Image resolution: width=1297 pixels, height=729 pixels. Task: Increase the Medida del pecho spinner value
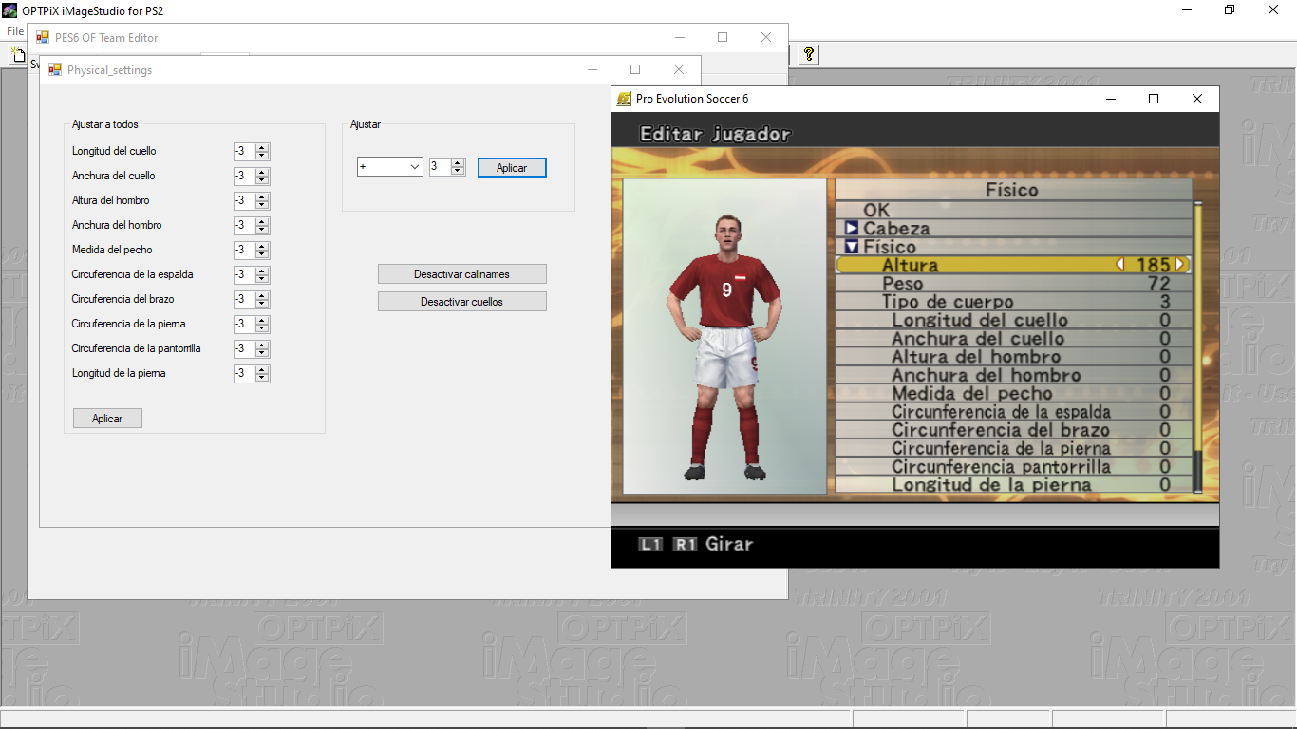click(262, 246)
